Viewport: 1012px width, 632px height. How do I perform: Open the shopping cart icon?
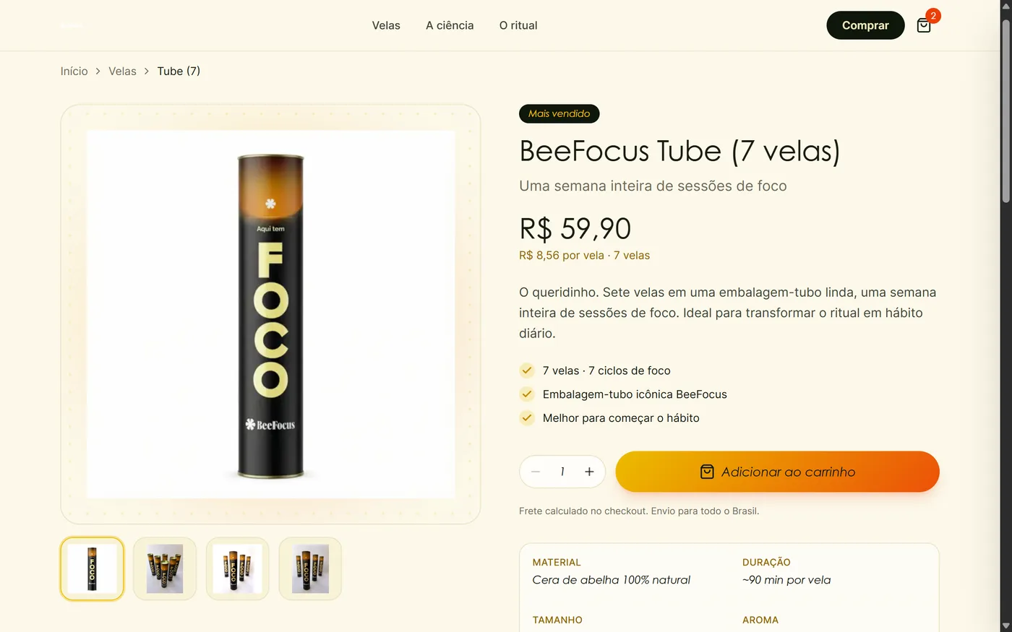click(x=923, y=26)
